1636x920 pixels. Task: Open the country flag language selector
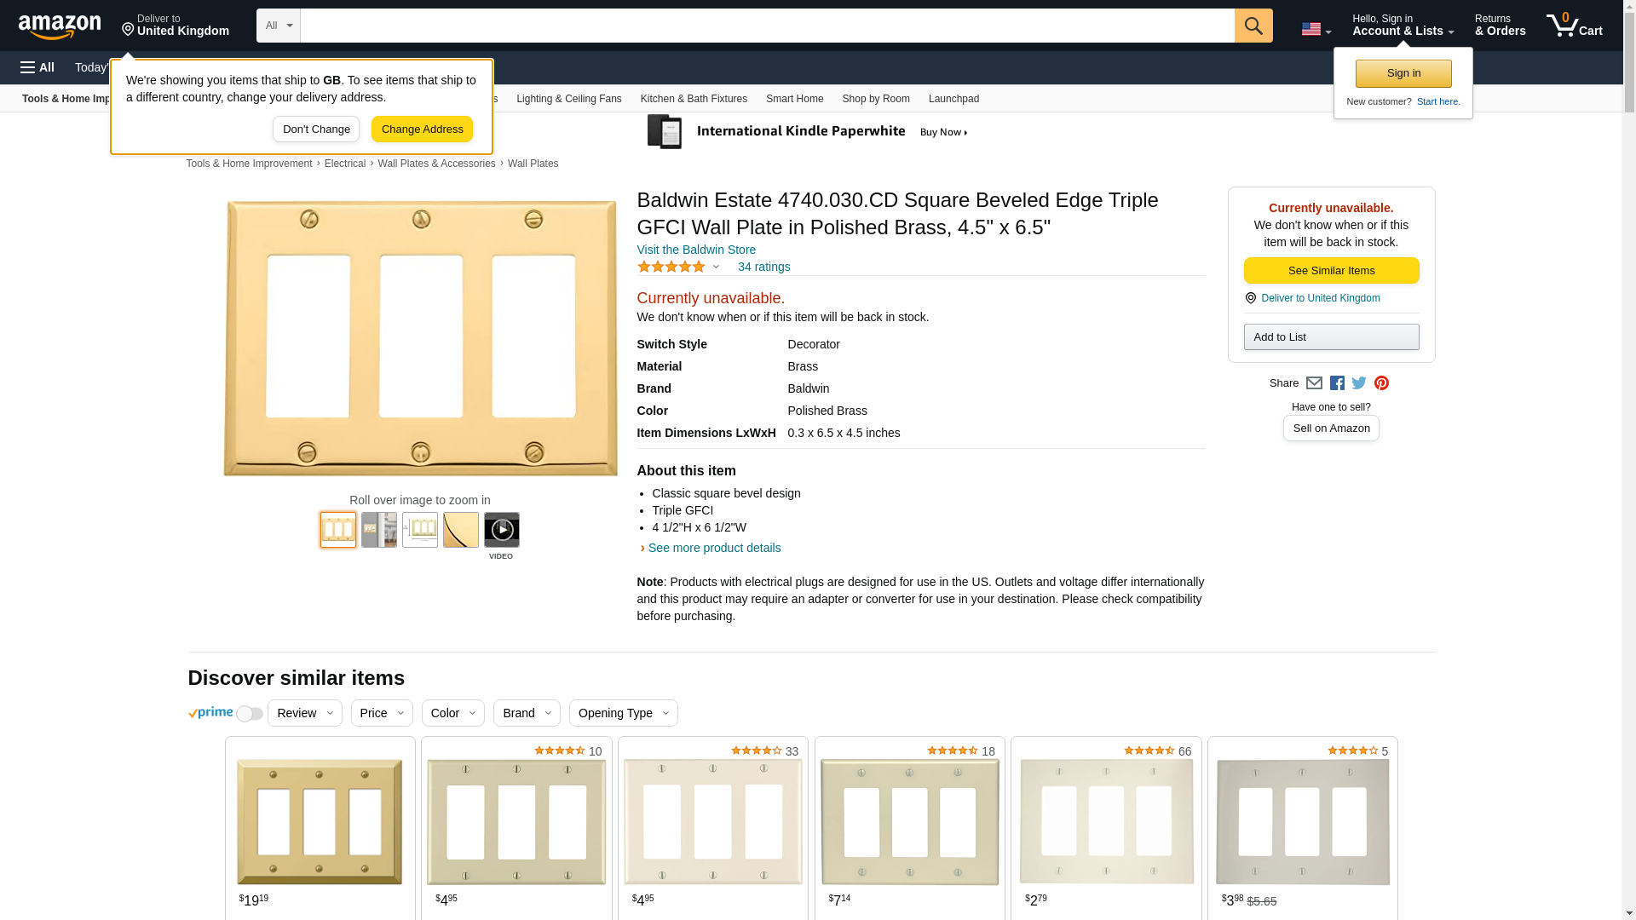tap(1316, 29)
